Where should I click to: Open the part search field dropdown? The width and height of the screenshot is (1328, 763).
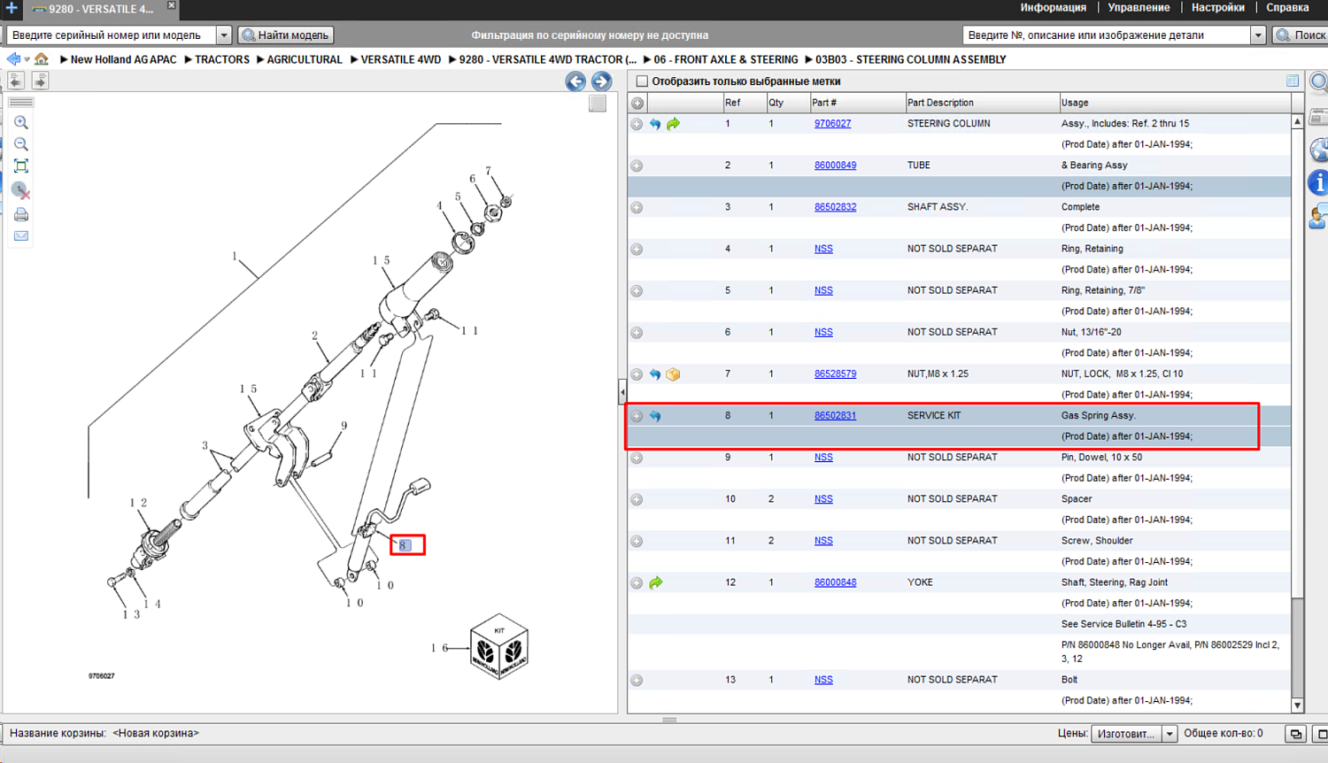point(1257,35)
